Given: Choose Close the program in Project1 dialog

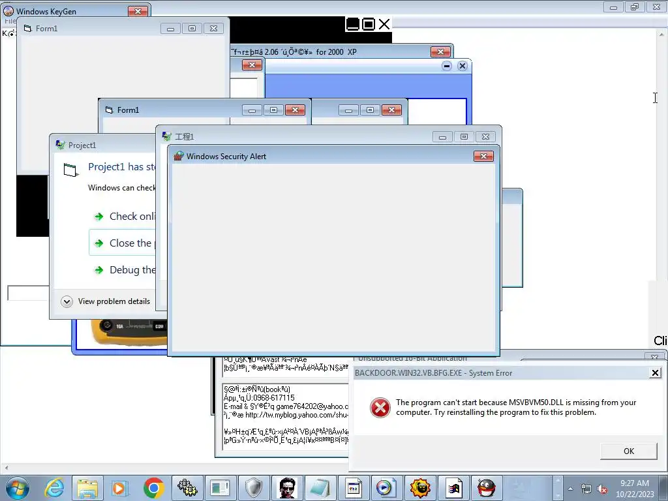Looking at the screenshot, I should [122, 243].
